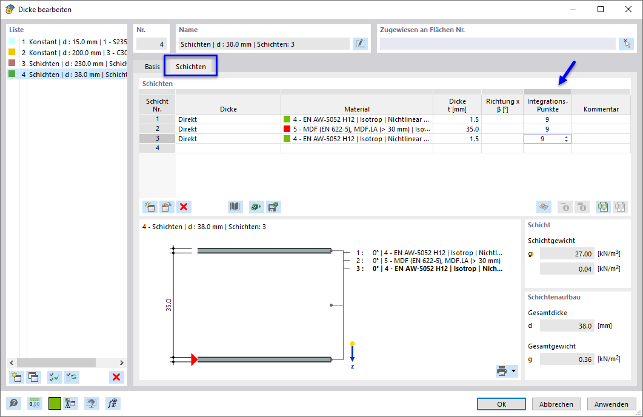Click the 'Direkt' cell in layer 1

click(x=228, y=119)
